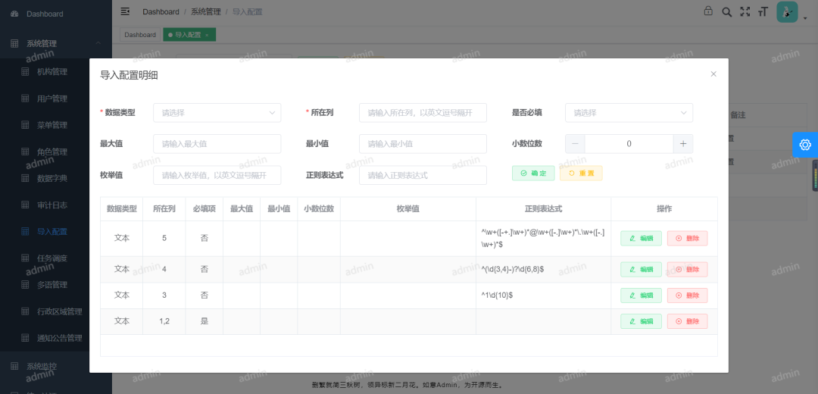This screenshot has height=394, width=818.
Task: Toggle fullscreen mode icon
Action: 745,11
